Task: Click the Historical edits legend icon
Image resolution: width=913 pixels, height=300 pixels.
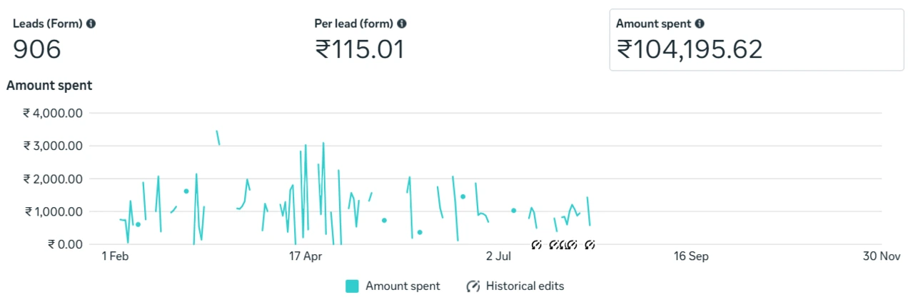Action: [473, 286]
